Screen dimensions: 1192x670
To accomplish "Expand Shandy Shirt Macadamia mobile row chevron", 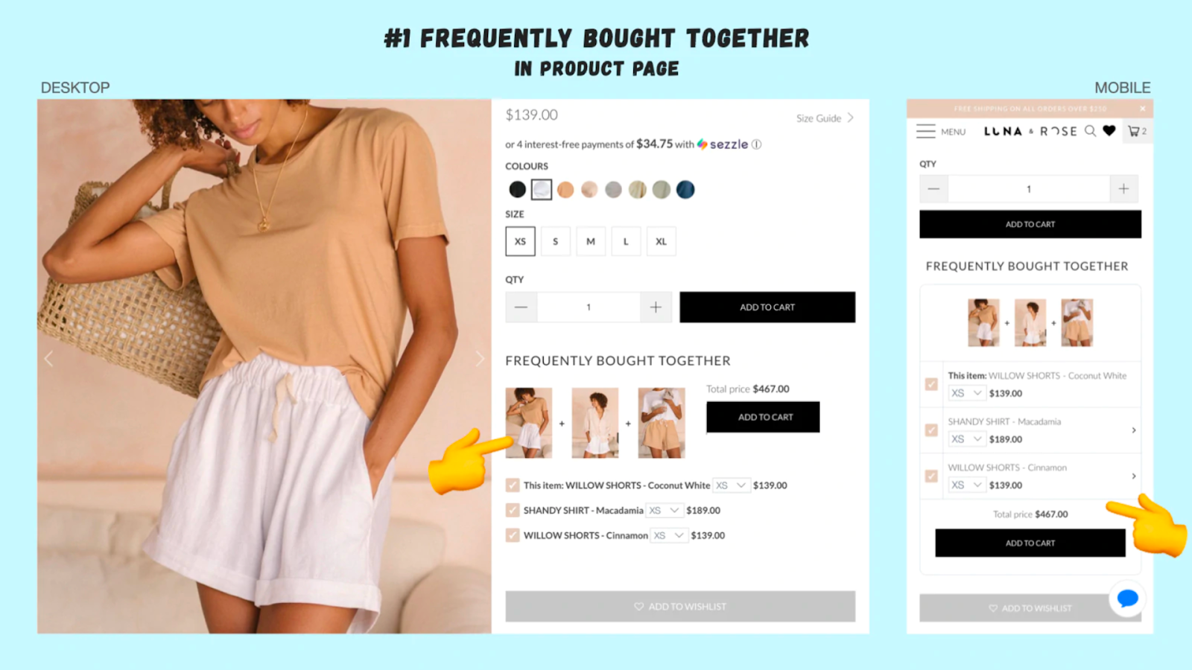I will coord(1134,430).
